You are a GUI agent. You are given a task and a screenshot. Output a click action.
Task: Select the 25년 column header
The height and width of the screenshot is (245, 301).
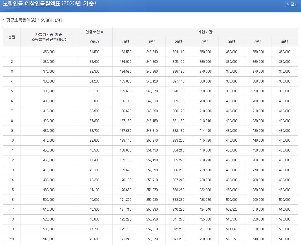click(205, 42)
